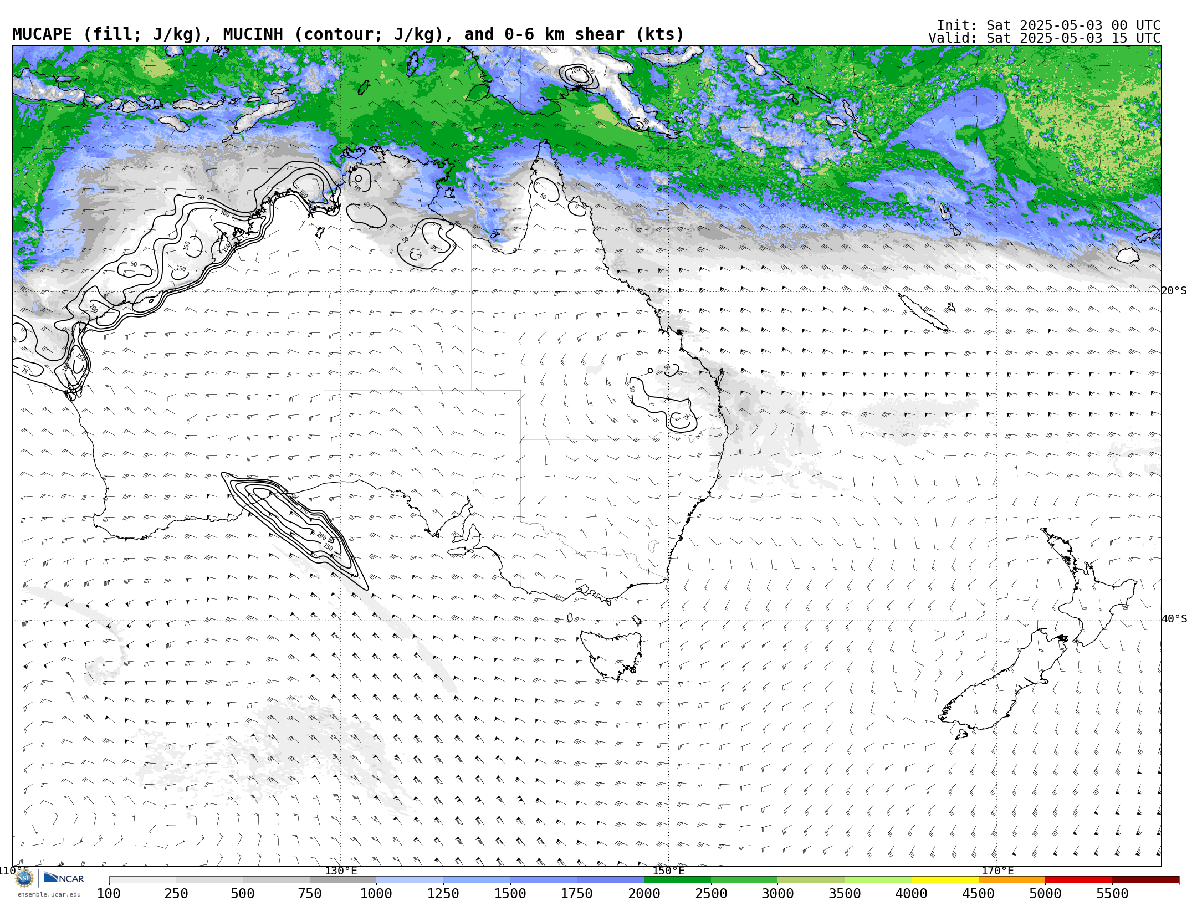The height and width of the screenshot is (901, 1197).
Task: Click the colorbar label 3500
Action: click(845, 894)
